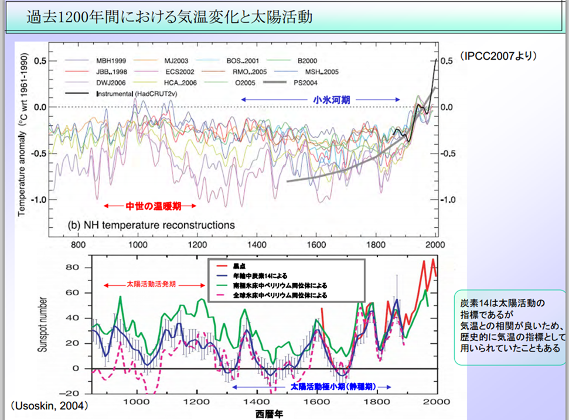Viewport: 569px width, 420px height.
Task: Select legend entry 全球氷床中ベリリウム同位体による
Action: 280,296
